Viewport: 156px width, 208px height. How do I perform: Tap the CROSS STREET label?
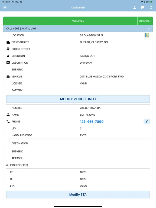(x=21, y=49)
